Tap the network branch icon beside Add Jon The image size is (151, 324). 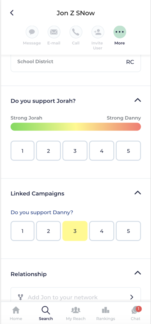(x=21, y=297)
